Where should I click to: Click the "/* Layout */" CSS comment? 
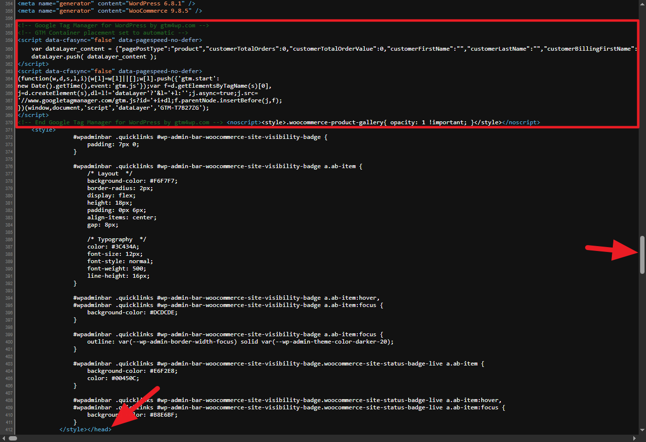coord(110,173)
